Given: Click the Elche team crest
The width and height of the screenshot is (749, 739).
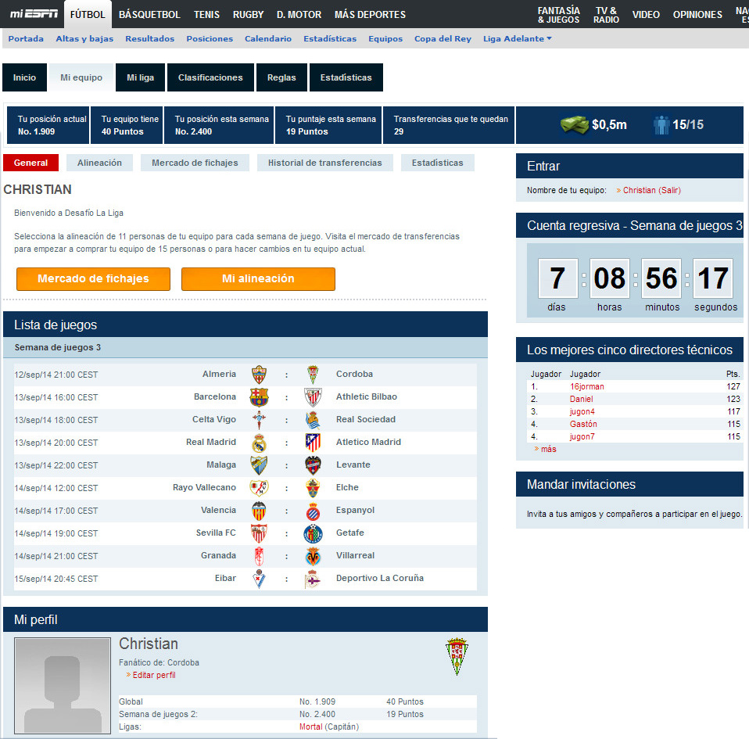Looking at the screenshot, I should [x=313, y=488].
